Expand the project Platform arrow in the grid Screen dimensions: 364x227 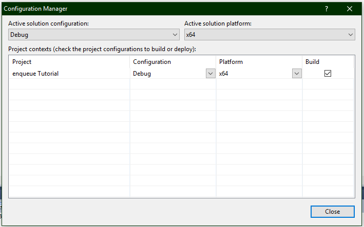296,74
